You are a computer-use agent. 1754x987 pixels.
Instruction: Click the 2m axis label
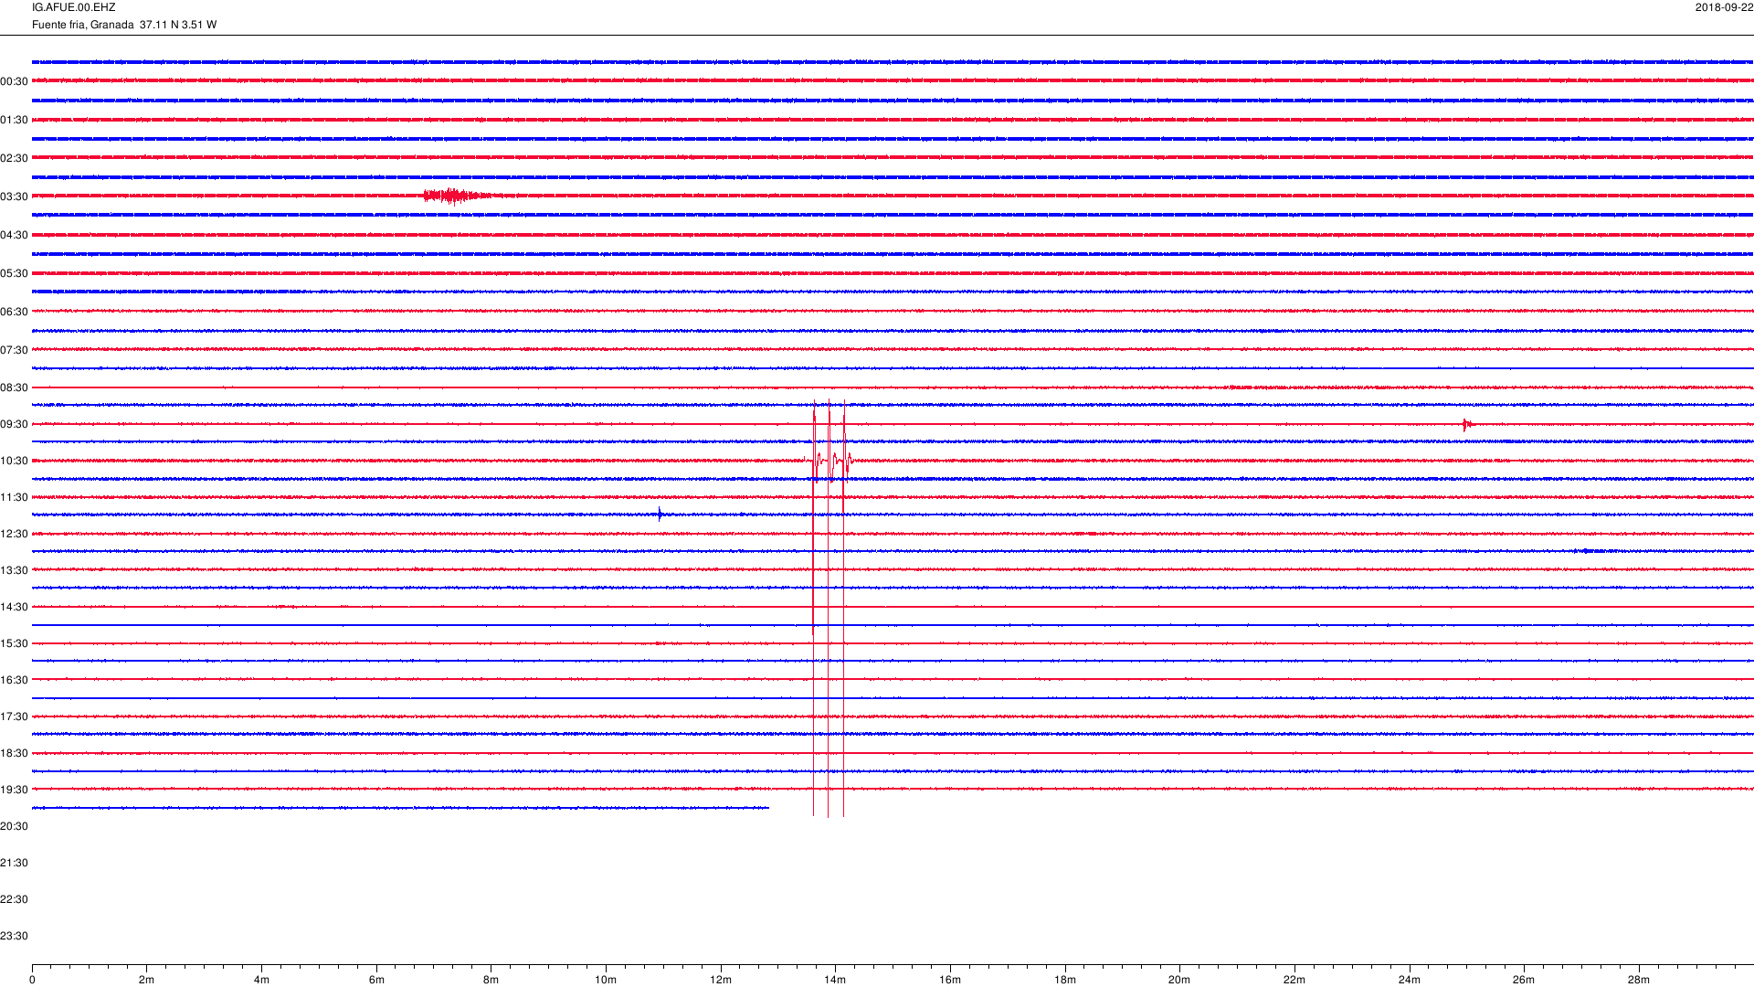[x=146, y=980]
